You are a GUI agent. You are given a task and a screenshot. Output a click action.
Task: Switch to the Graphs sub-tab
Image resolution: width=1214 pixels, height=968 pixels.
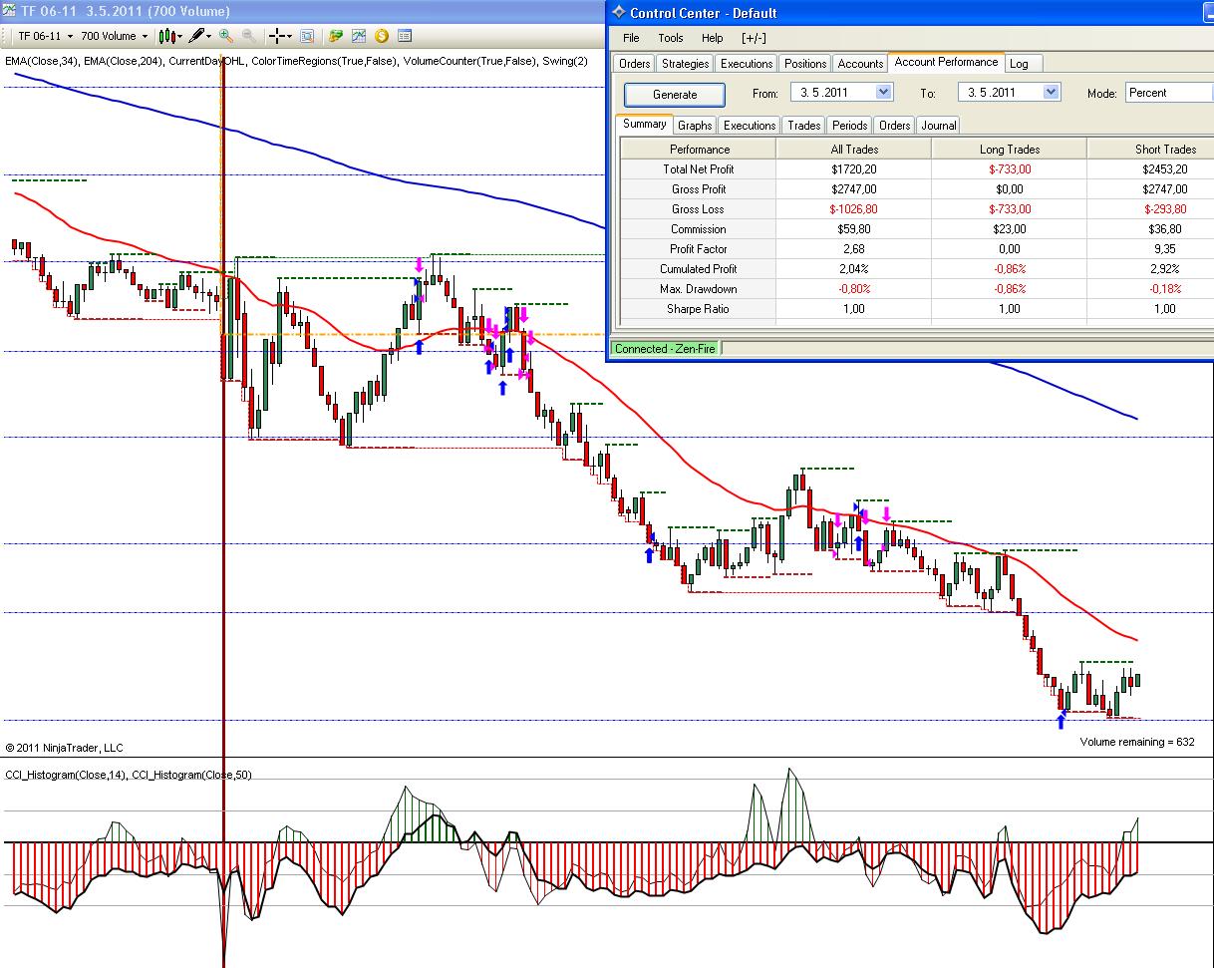pyautogui.click(x=695, y=126)
